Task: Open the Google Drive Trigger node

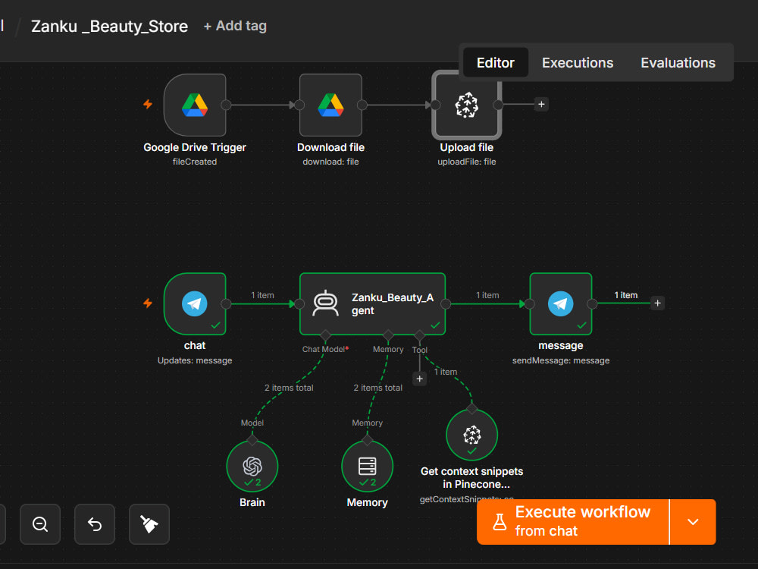Action: coord(195,105)
